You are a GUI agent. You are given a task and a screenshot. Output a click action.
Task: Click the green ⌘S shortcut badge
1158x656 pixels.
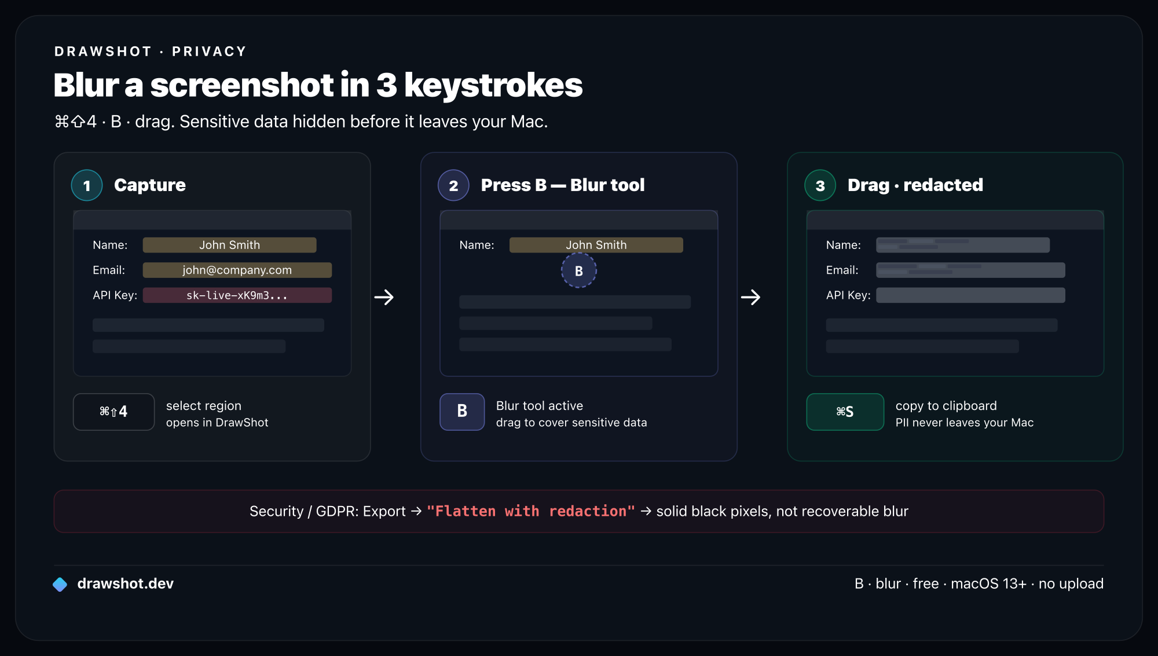(x=845, y=412)
